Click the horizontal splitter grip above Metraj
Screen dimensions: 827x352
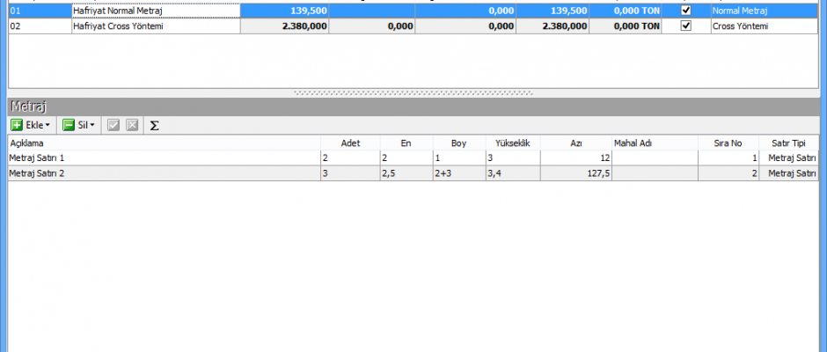[x=413, y=92]
